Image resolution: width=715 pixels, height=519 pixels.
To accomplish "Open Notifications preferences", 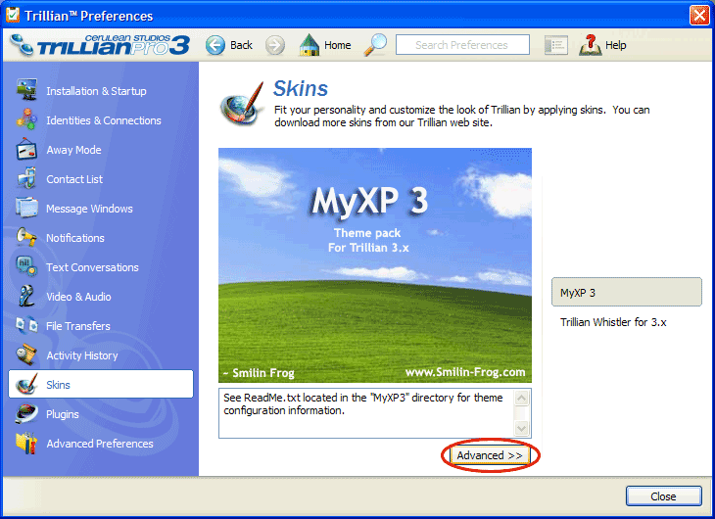I will (x=75, y=238).
